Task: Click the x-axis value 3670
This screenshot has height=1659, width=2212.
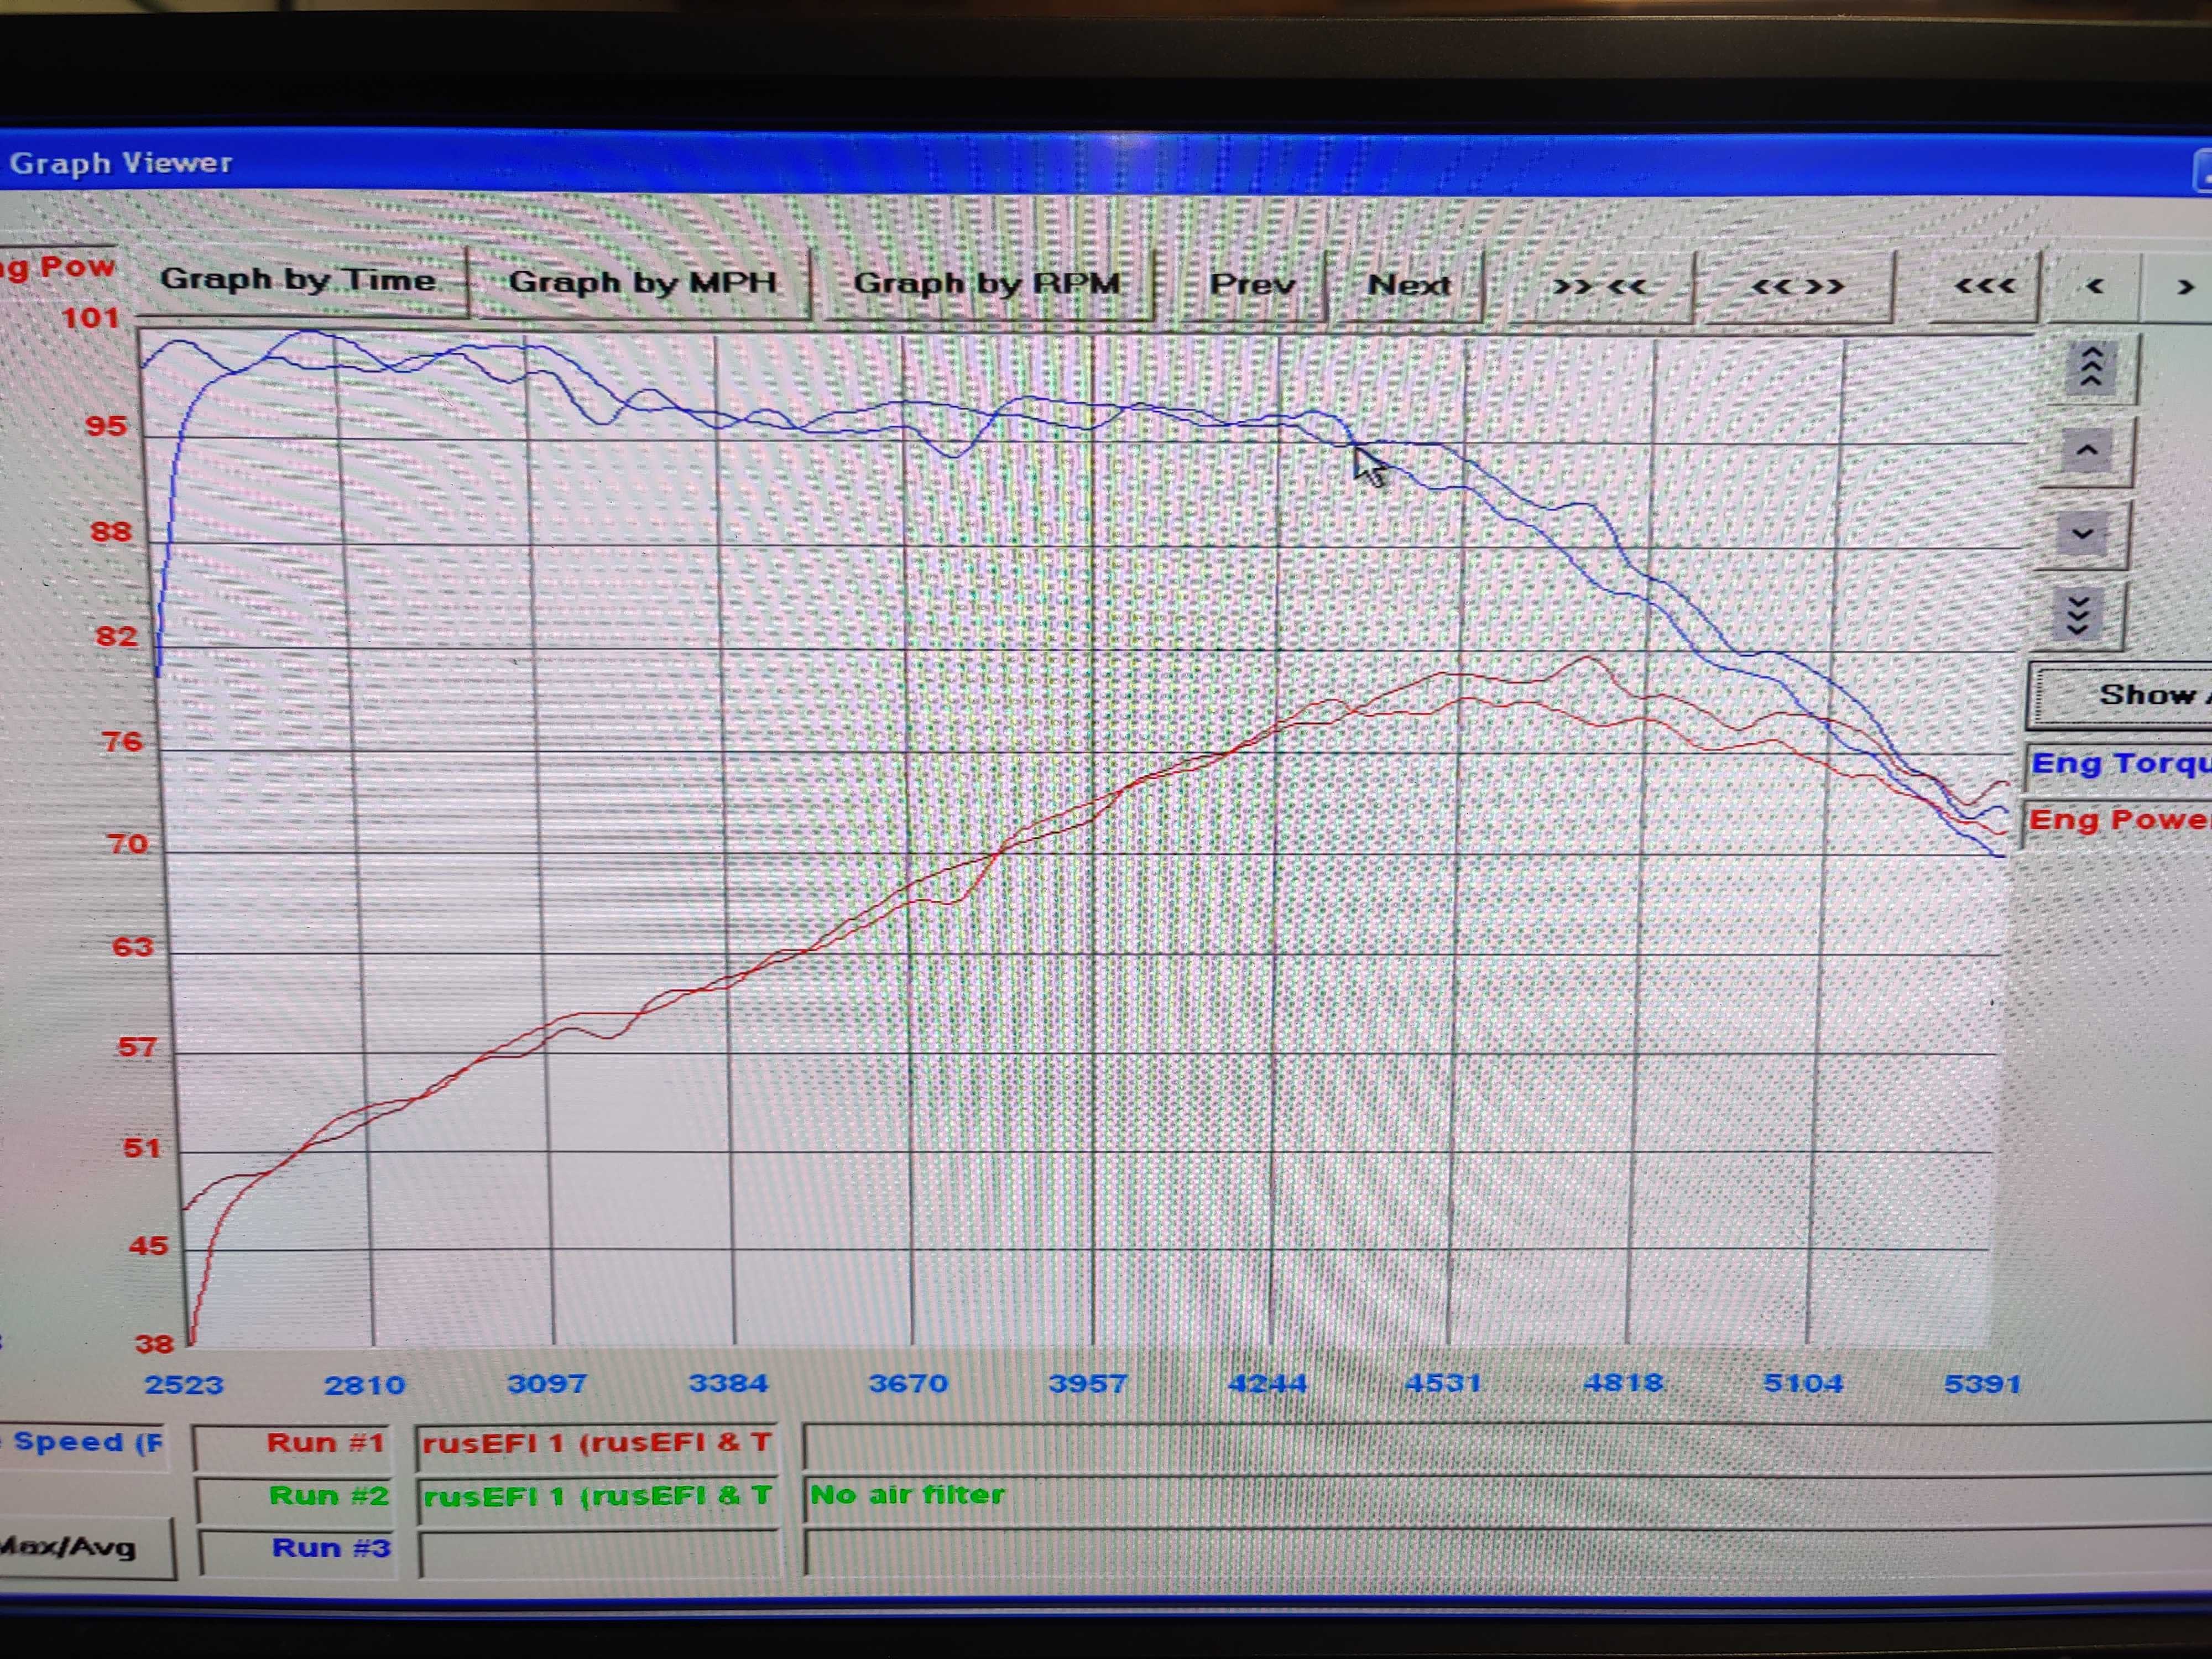Action: pos(908,1384)
